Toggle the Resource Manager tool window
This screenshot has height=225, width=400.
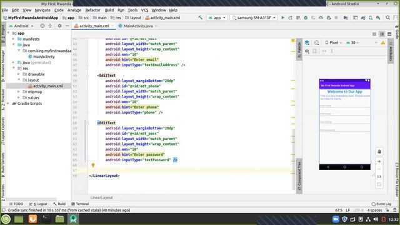tap(2, 66)
